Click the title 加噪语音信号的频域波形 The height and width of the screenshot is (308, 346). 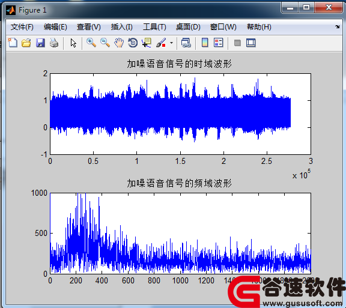(180, 183)
